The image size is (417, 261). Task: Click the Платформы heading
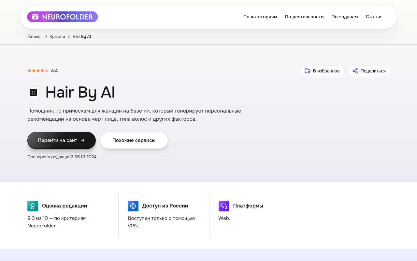pyautogui.click(x=248, y=206)
